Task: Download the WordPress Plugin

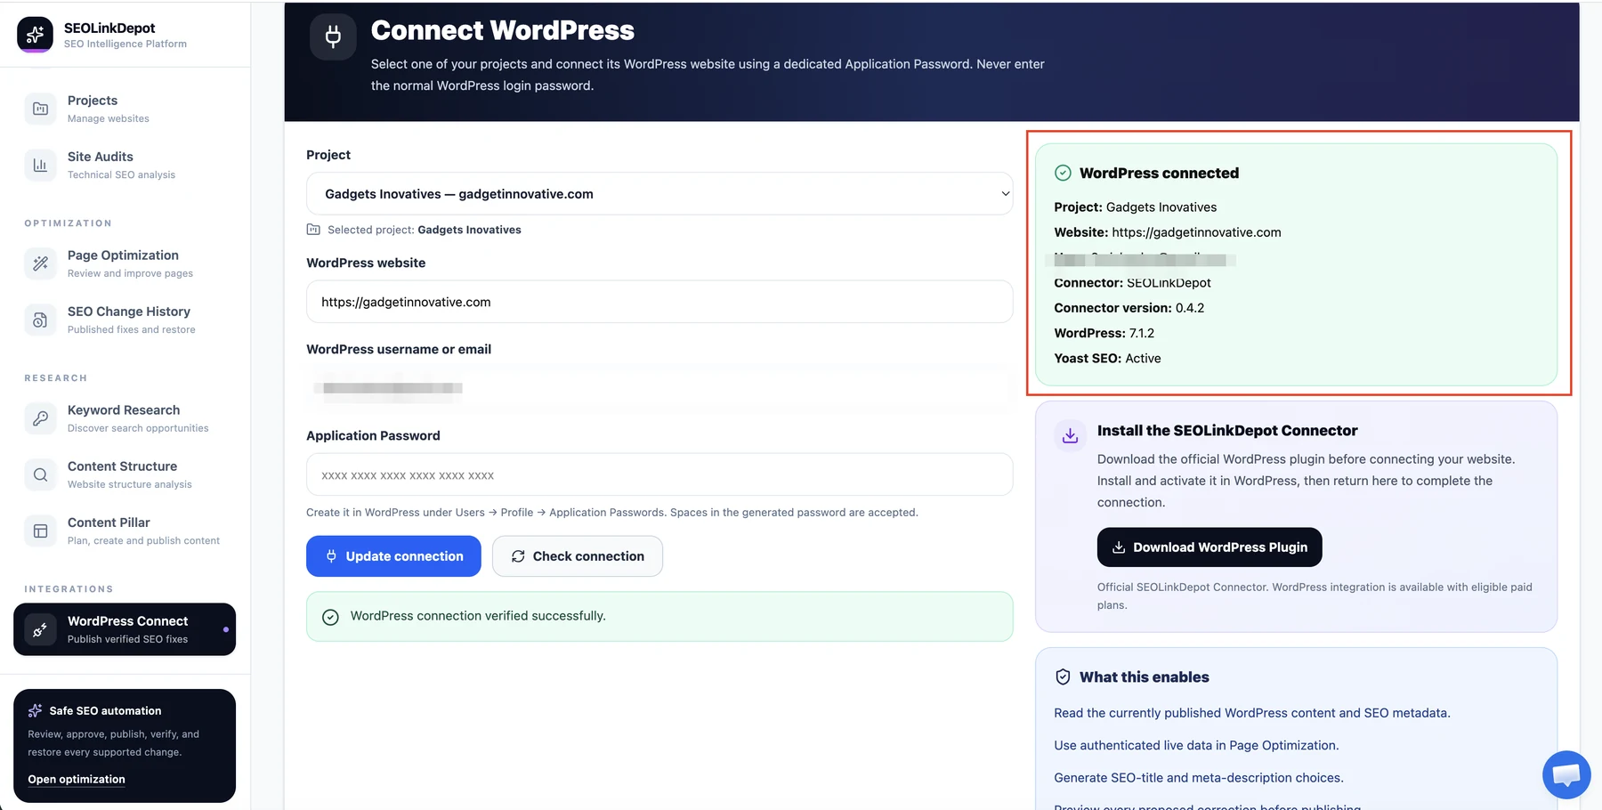Action: [1210, 547]
